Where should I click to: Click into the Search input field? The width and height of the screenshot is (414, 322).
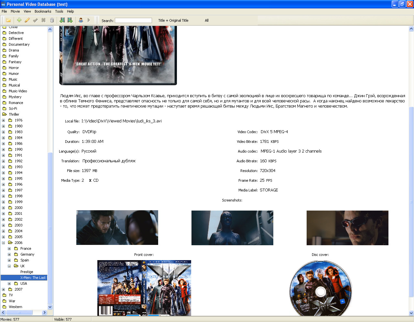click(133, 20)
